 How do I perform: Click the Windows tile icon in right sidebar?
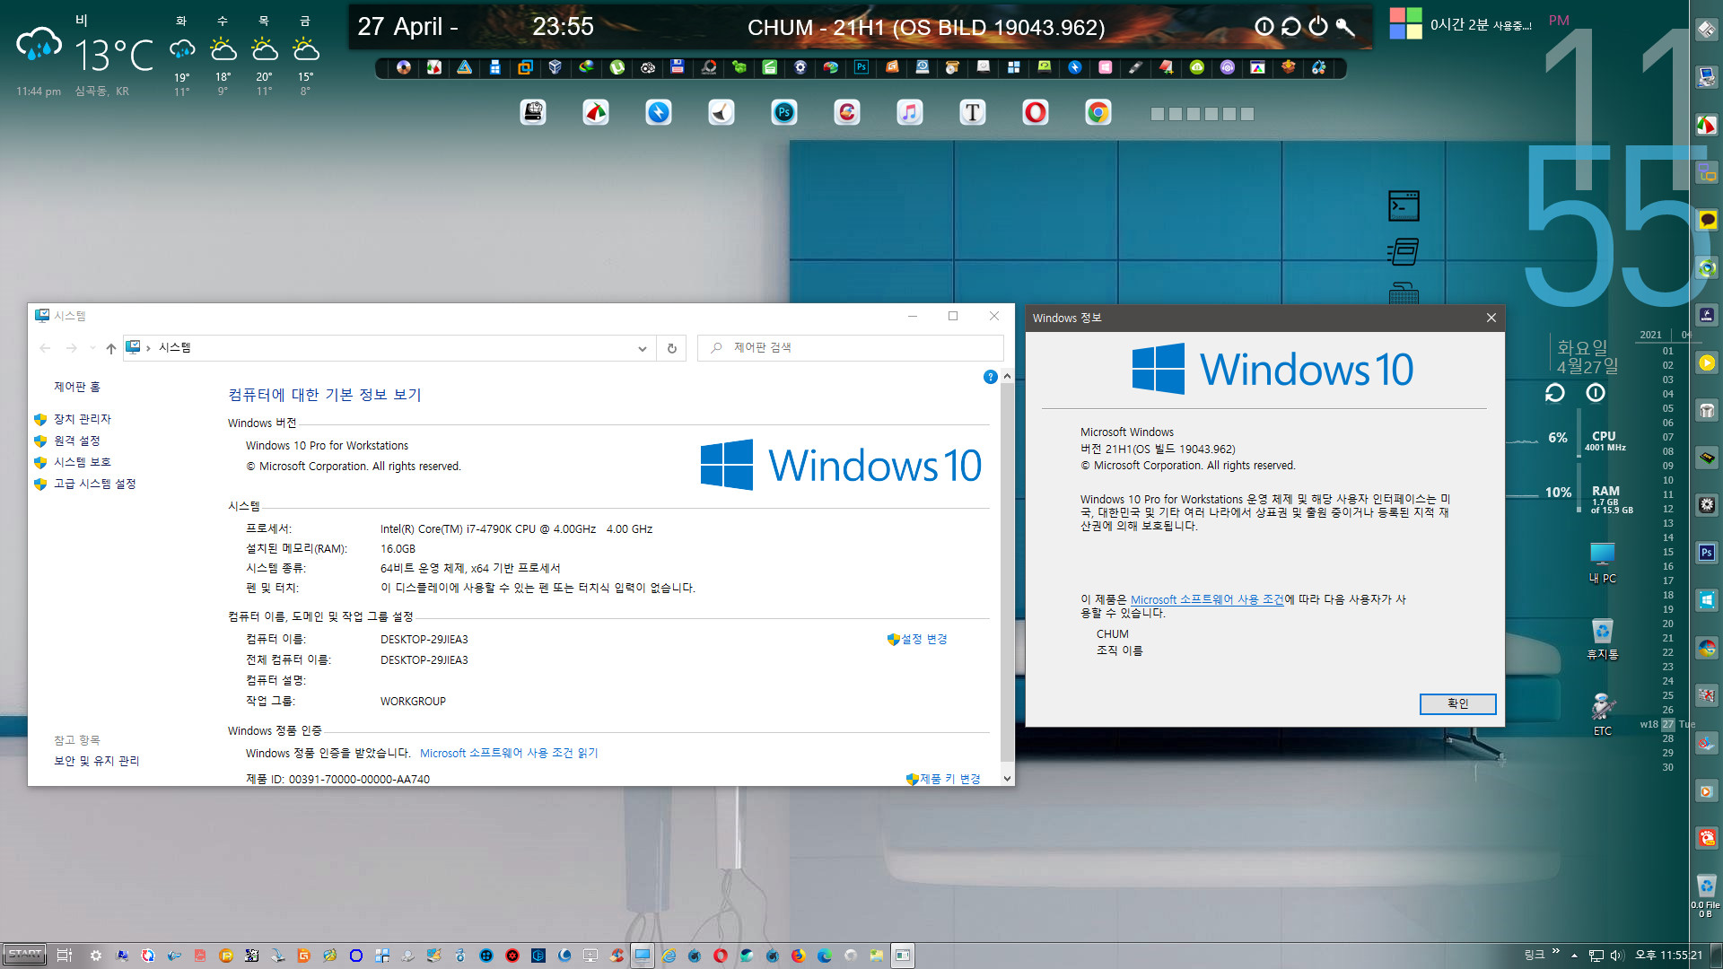click(1707, 600)
